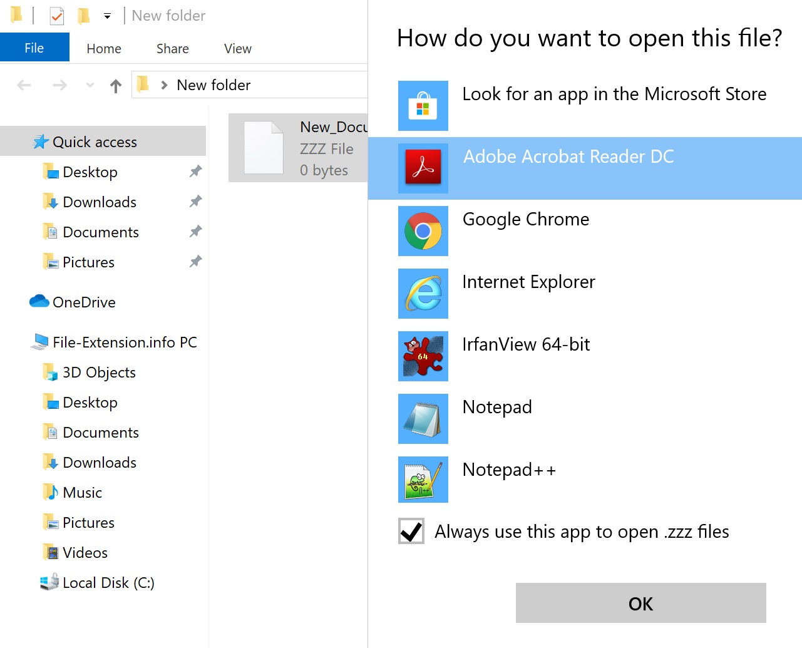Pick the Notepad++ icon

coord(423,480)
